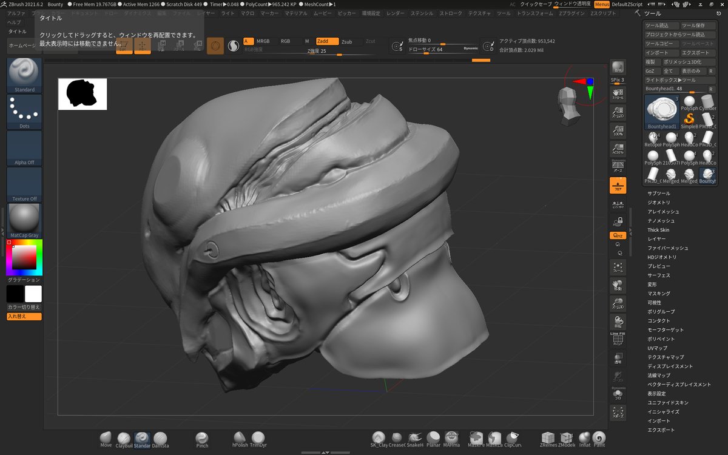Toggle the Floor grid button

(618, 186)
